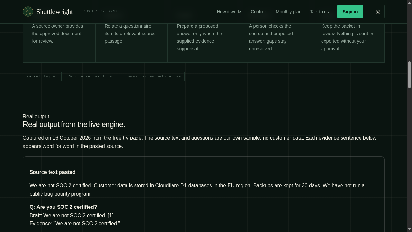Click the pasted source paragraph about Cloudflare D1

coord(197,190)
